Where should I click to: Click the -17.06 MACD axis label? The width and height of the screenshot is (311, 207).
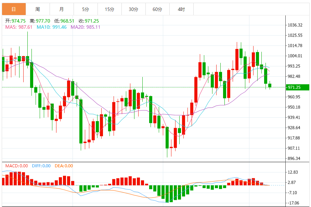coord(294,203)
